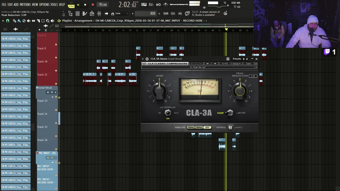Select the playlist Paint brush tool
This screenshot has width=340, height=191.
tap(19, 21)
